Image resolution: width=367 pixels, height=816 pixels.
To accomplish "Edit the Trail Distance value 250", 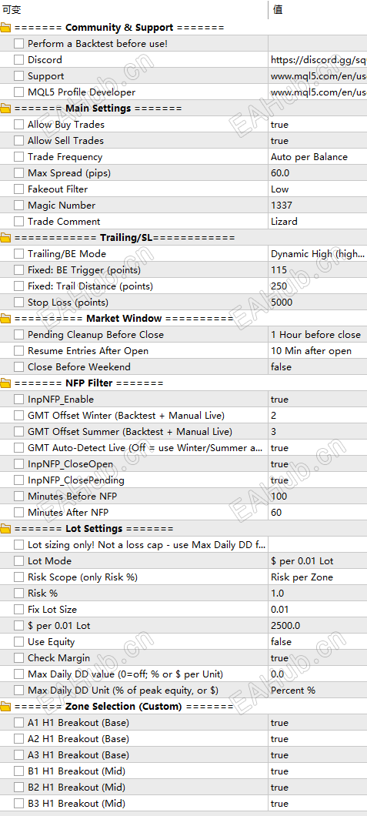I will coord(279,286).
